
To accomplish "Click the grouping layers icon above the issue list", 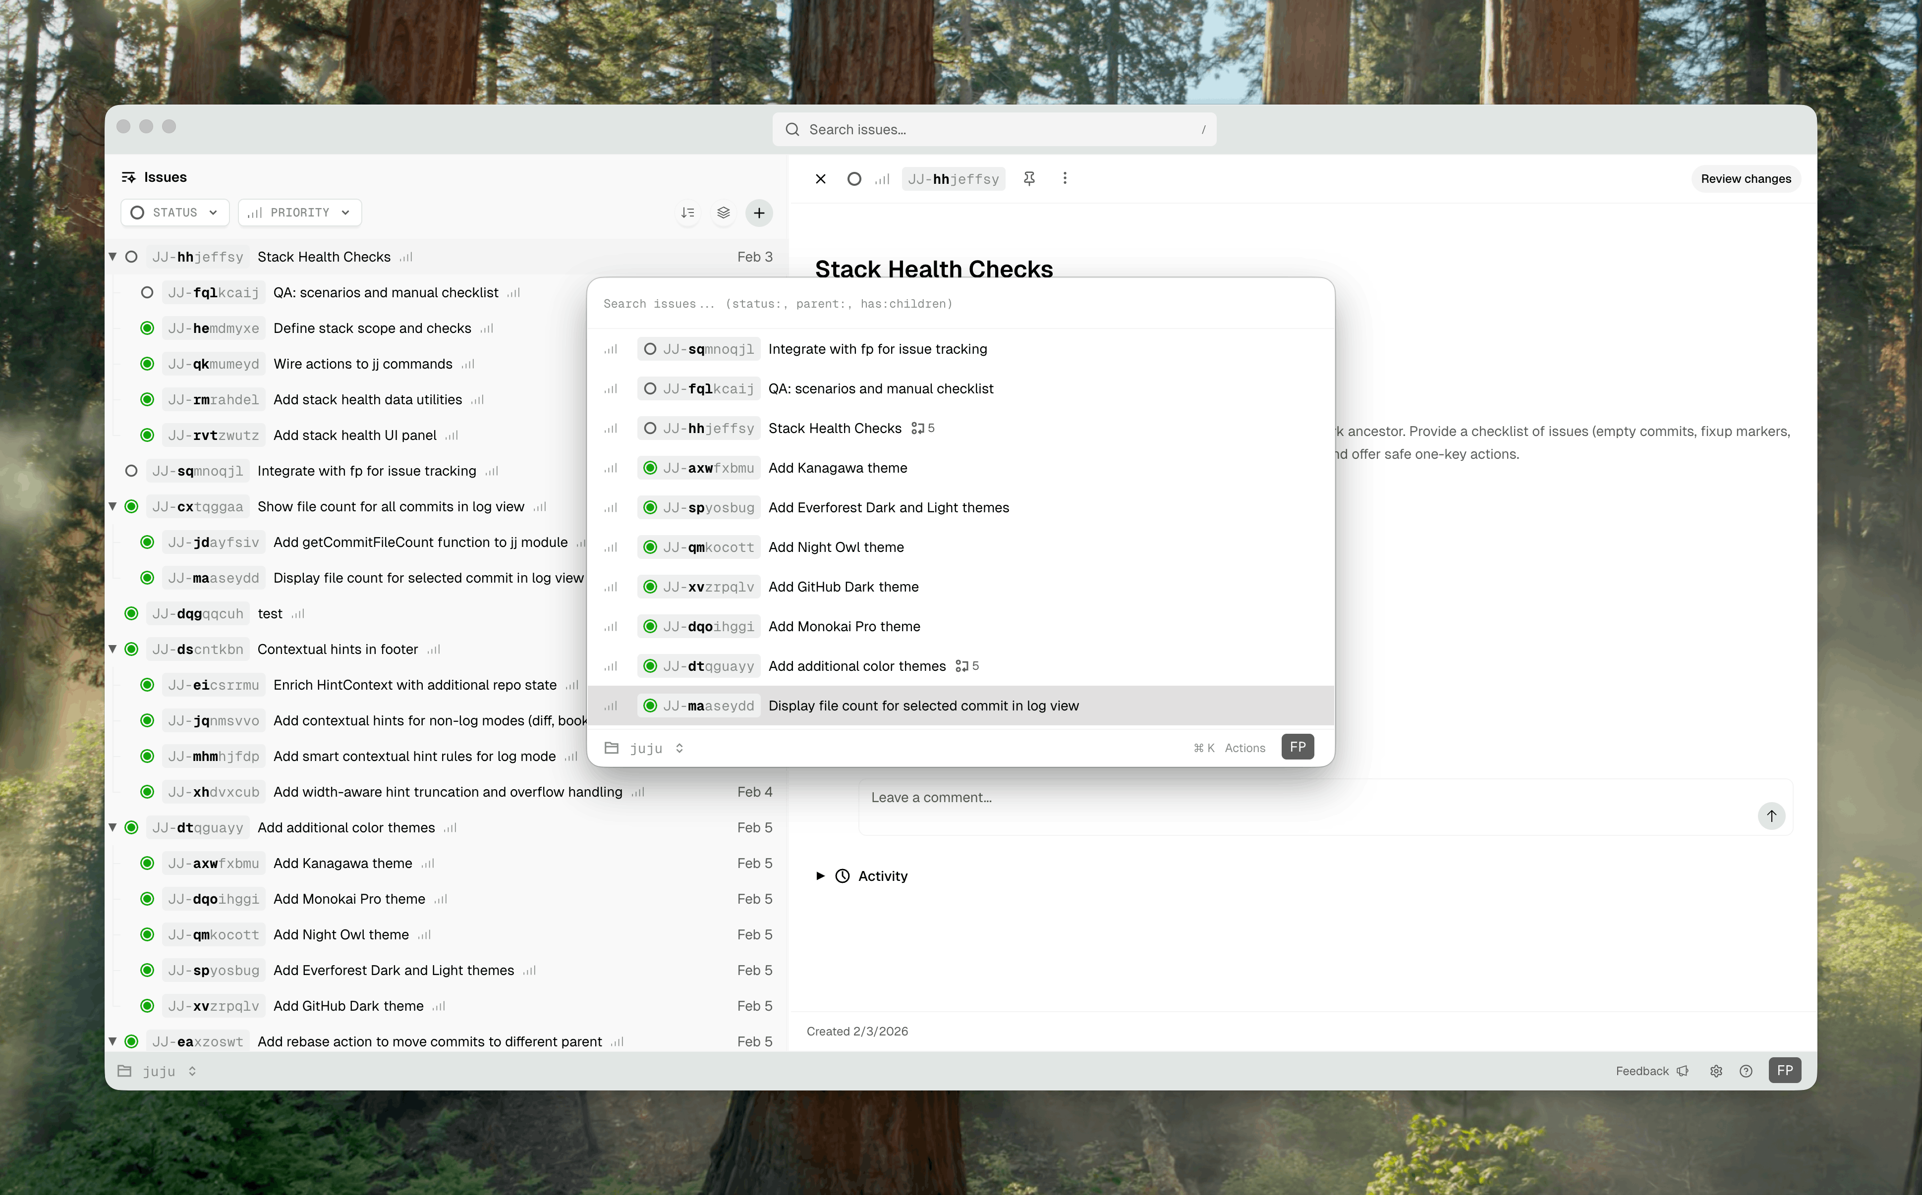I will [723, 213].
